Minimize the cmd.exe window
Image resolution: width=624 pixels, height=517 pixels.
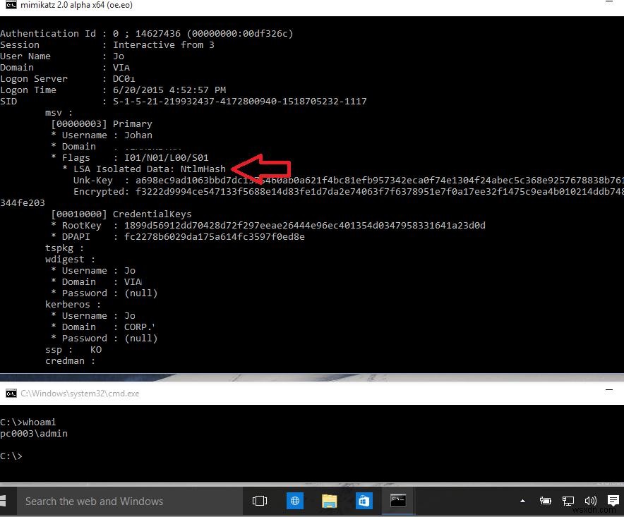click(x=608, y=390)
